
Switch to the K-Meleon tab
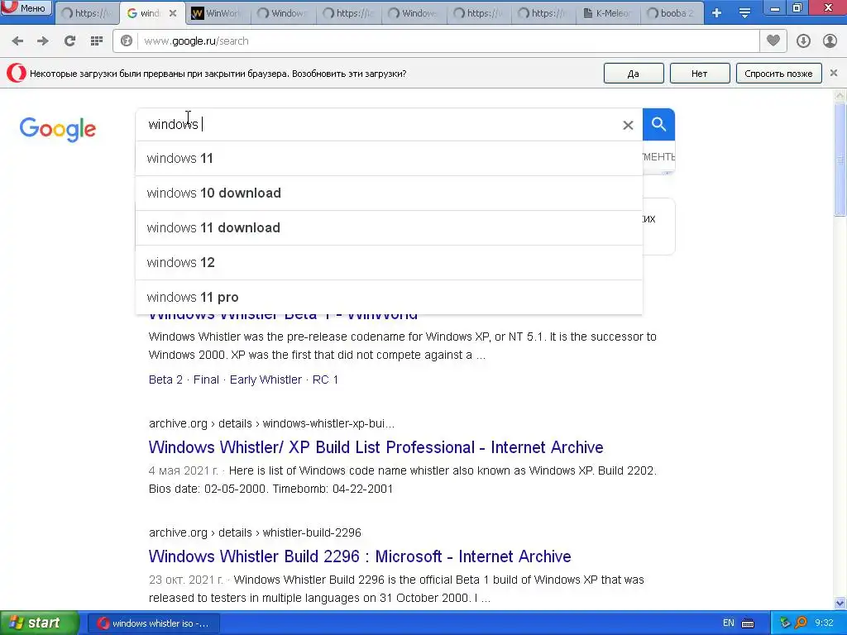coord(608,13)
